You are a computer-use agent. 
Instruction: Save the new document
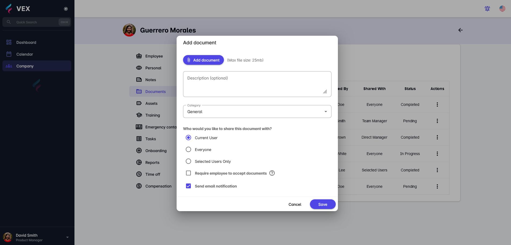(x=323, y=204)
